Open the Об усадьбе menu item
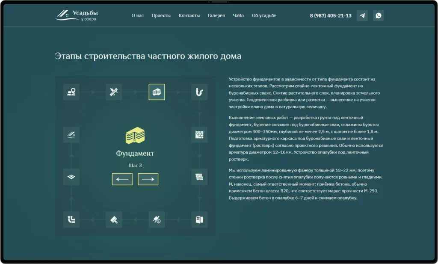This screenshot has width=438, height=264. [264, 16]
